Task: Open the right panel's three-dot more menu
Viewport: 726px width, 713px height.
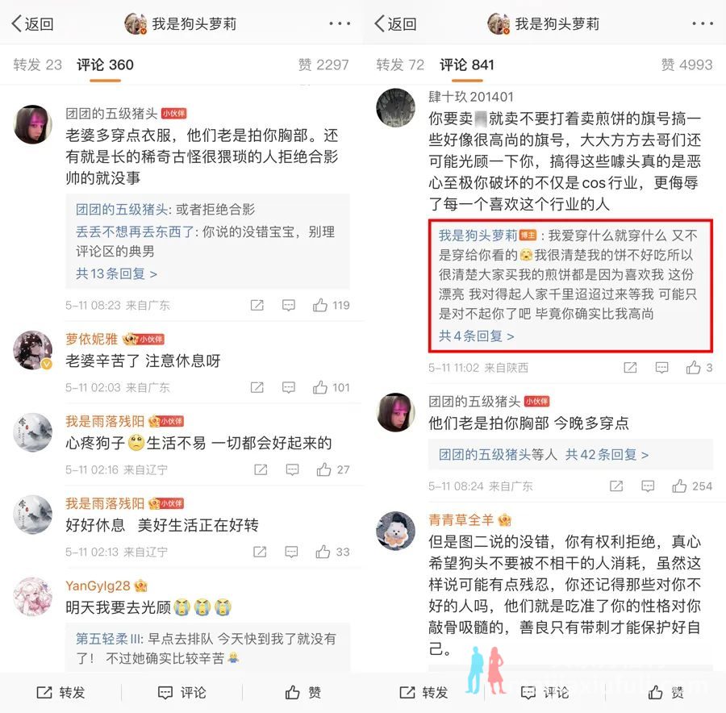Action: pyautogui.click(x=703, y=23)
